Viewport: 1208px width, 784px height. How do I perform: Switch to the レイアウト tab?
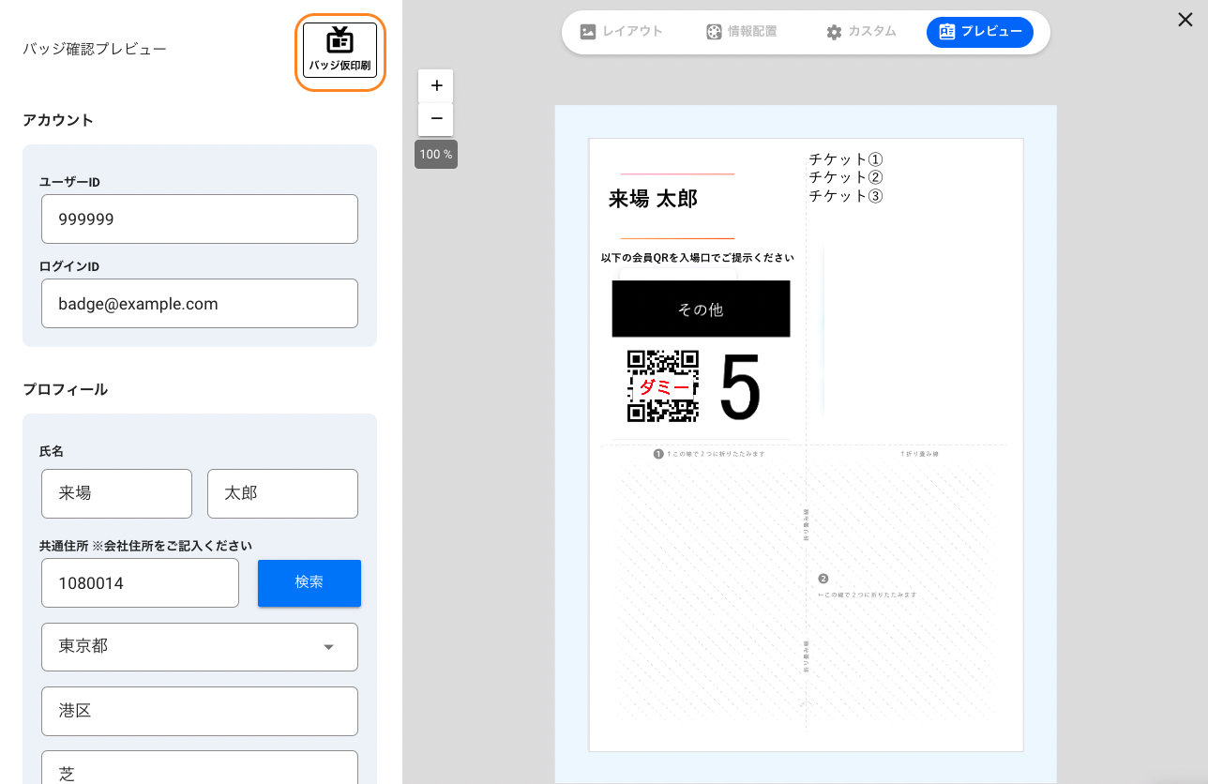(x=622, y=32)
